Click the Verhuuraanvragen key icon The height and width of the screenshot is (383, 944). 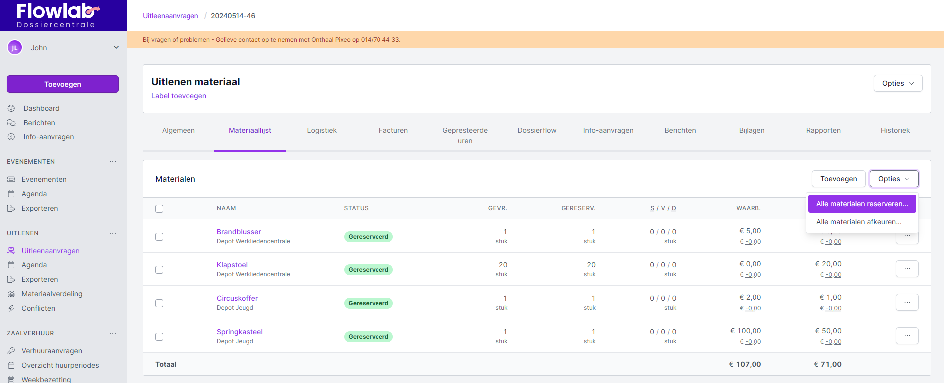coord(11,351)
